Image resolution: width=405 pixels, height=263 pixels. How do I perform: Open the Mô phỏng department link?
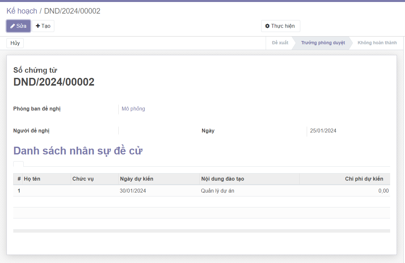pos(133,109)
